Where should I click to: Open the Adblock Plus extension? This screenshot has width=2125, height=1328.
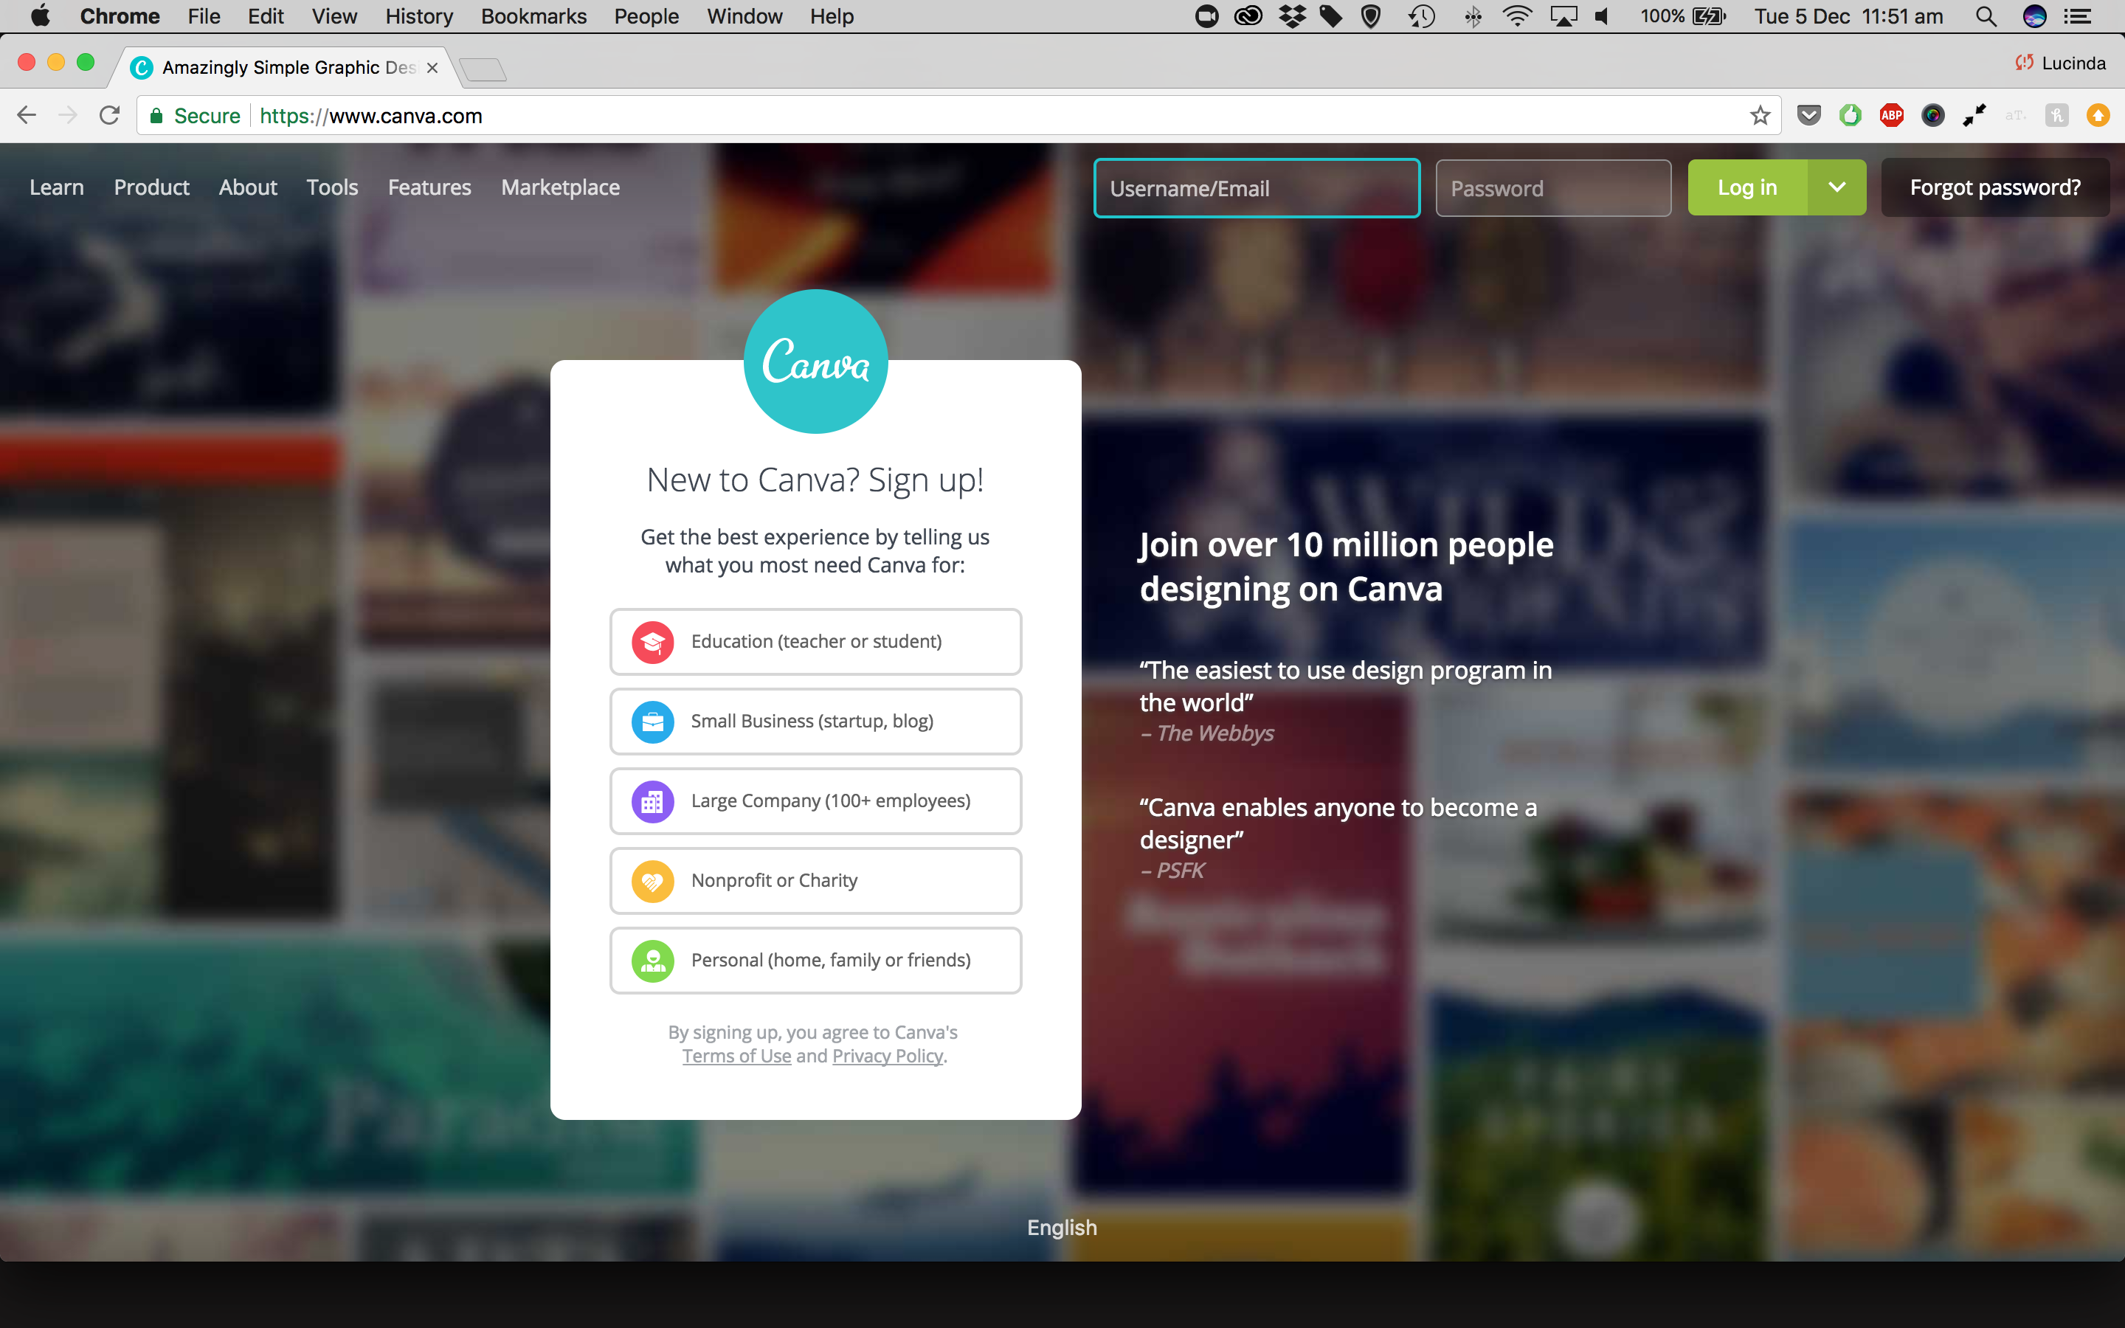pyautogui.click(x=1891, y=115)
